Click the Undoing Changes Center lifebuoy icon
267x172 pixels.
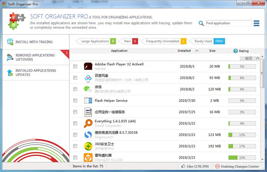coord(217,166)
